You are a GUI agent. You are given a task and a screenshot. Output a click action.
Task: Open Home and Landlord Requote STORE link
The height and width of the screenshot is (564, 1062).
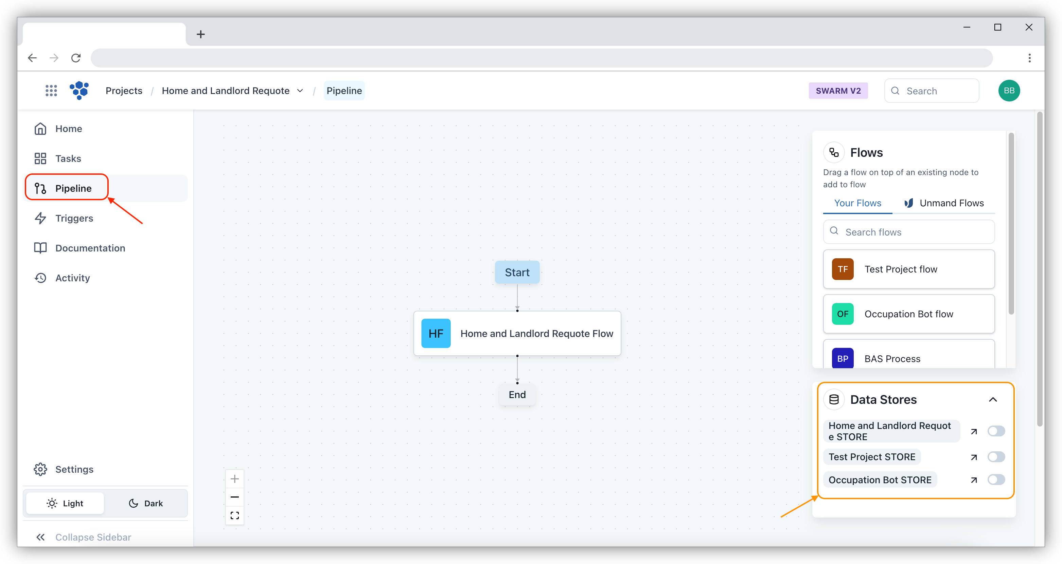(x=974, y=430)
